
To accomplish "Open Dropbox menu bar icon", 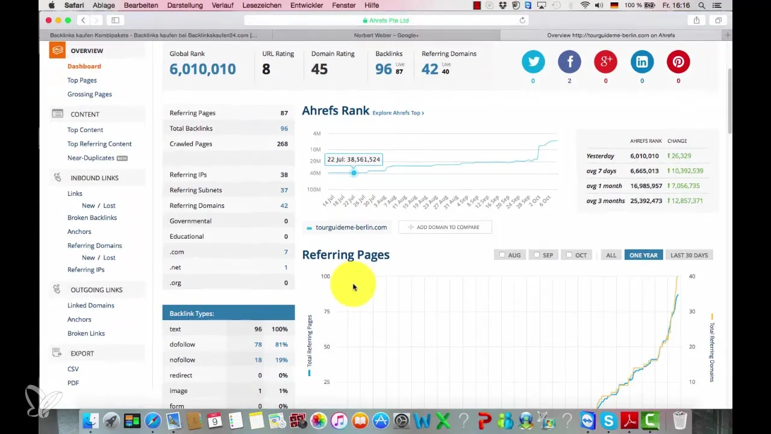I will pos(502,5).
